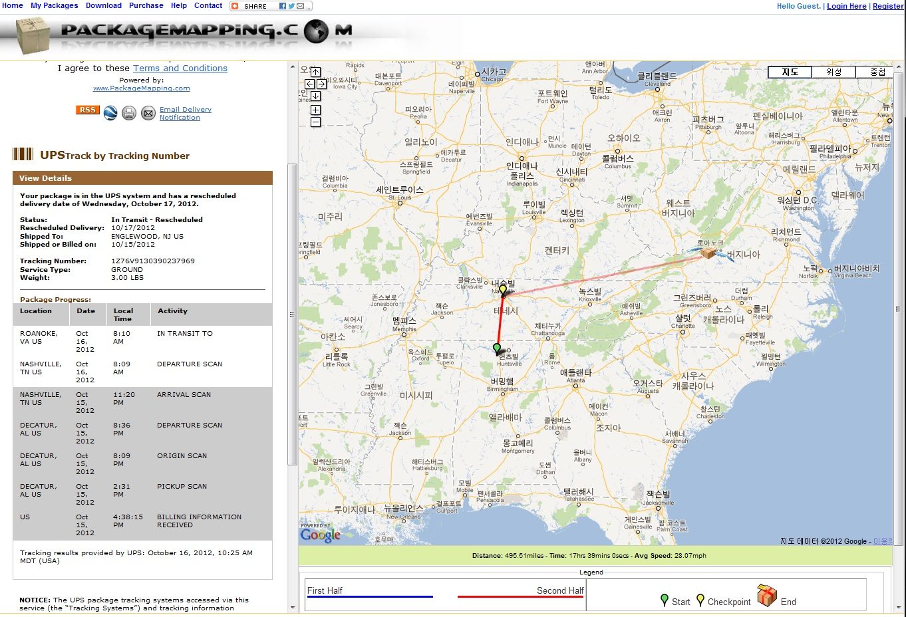
Task: Open the My Packages menu item
Action: pos(55,5)
